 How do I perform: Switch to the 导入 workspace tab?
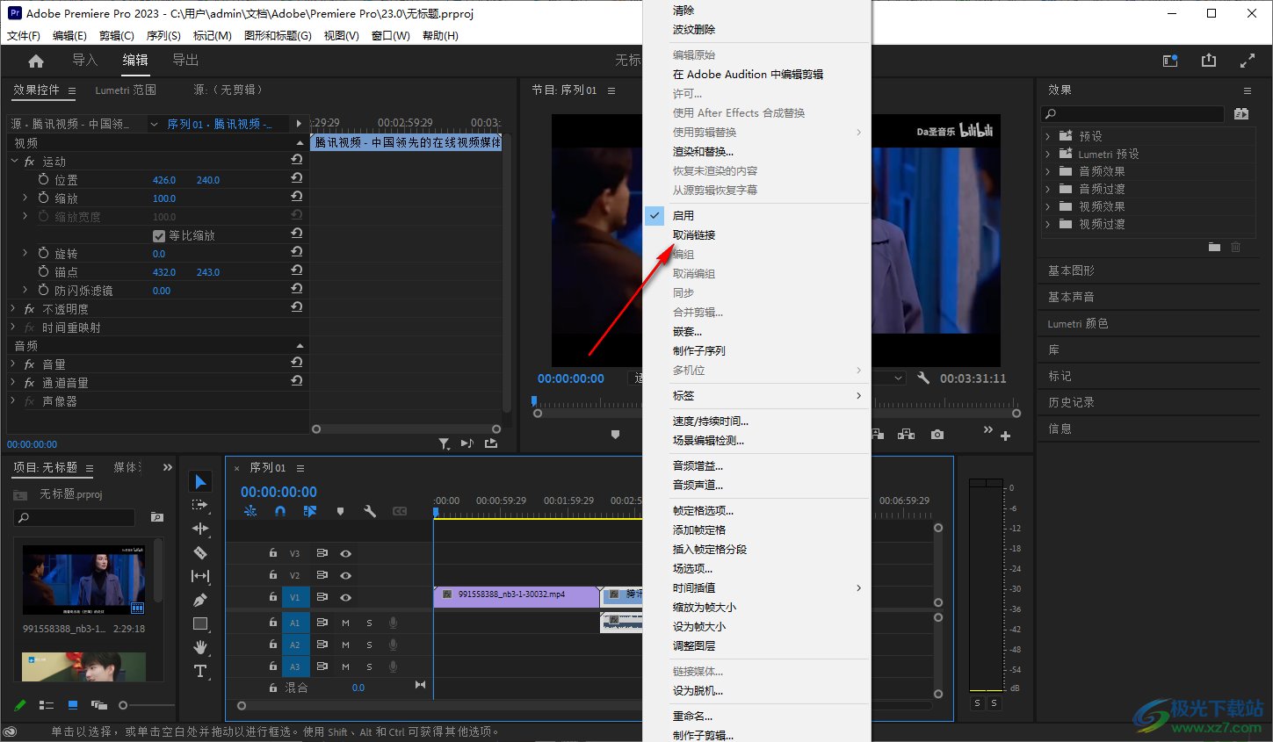[x=84, y=60]
